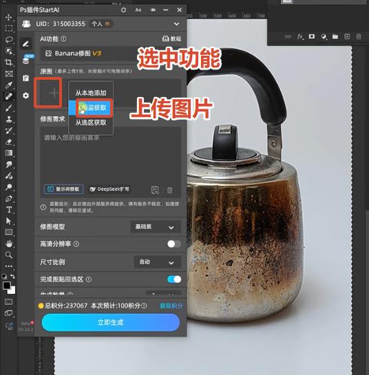Screen dimensions: 369x375
Task: Select the Hand tool
Action: click(9, 244)
